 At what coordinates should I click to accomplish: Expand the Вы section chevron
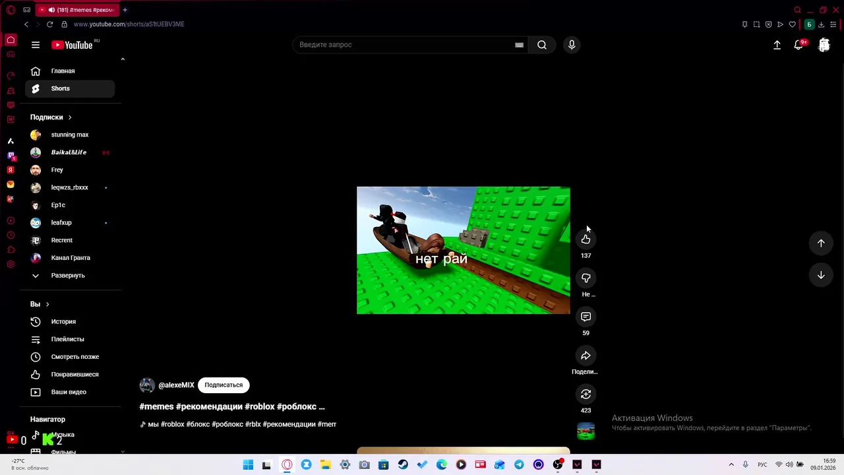(47, 304)
